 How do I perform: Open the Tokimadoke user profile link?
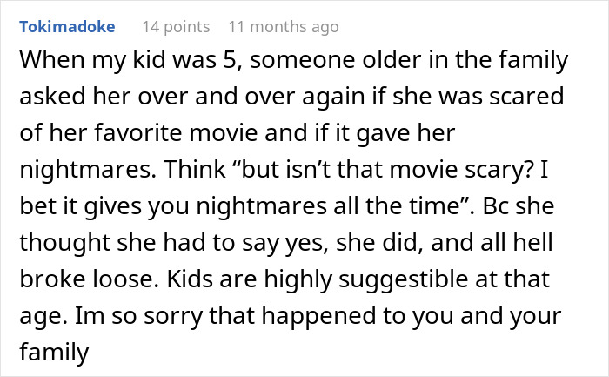tap(66, 27)
